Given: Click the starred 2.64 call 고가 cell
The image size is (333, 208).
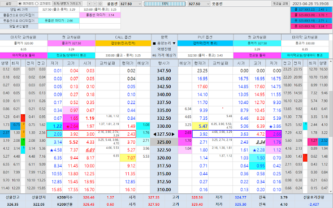Looking at the screenshot, I should [x=71, y=126].
